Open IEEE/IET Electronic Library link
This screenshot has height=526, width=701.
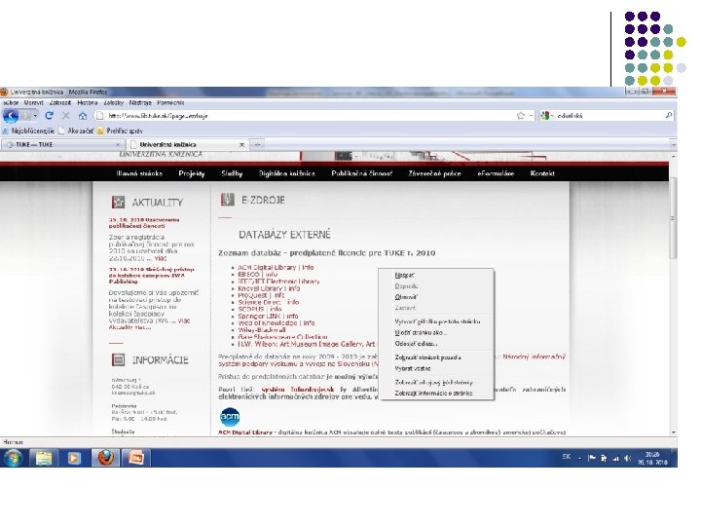(278, 282)
